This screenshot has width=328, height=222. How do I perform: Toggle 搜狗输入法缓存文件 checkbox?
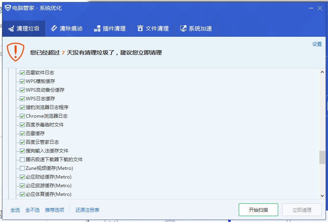22,151
